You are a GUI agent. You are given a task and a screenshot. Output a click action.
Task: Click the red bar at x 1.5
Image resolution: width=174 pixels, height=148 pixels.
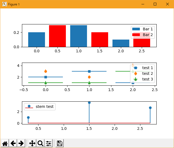[100, 40]
